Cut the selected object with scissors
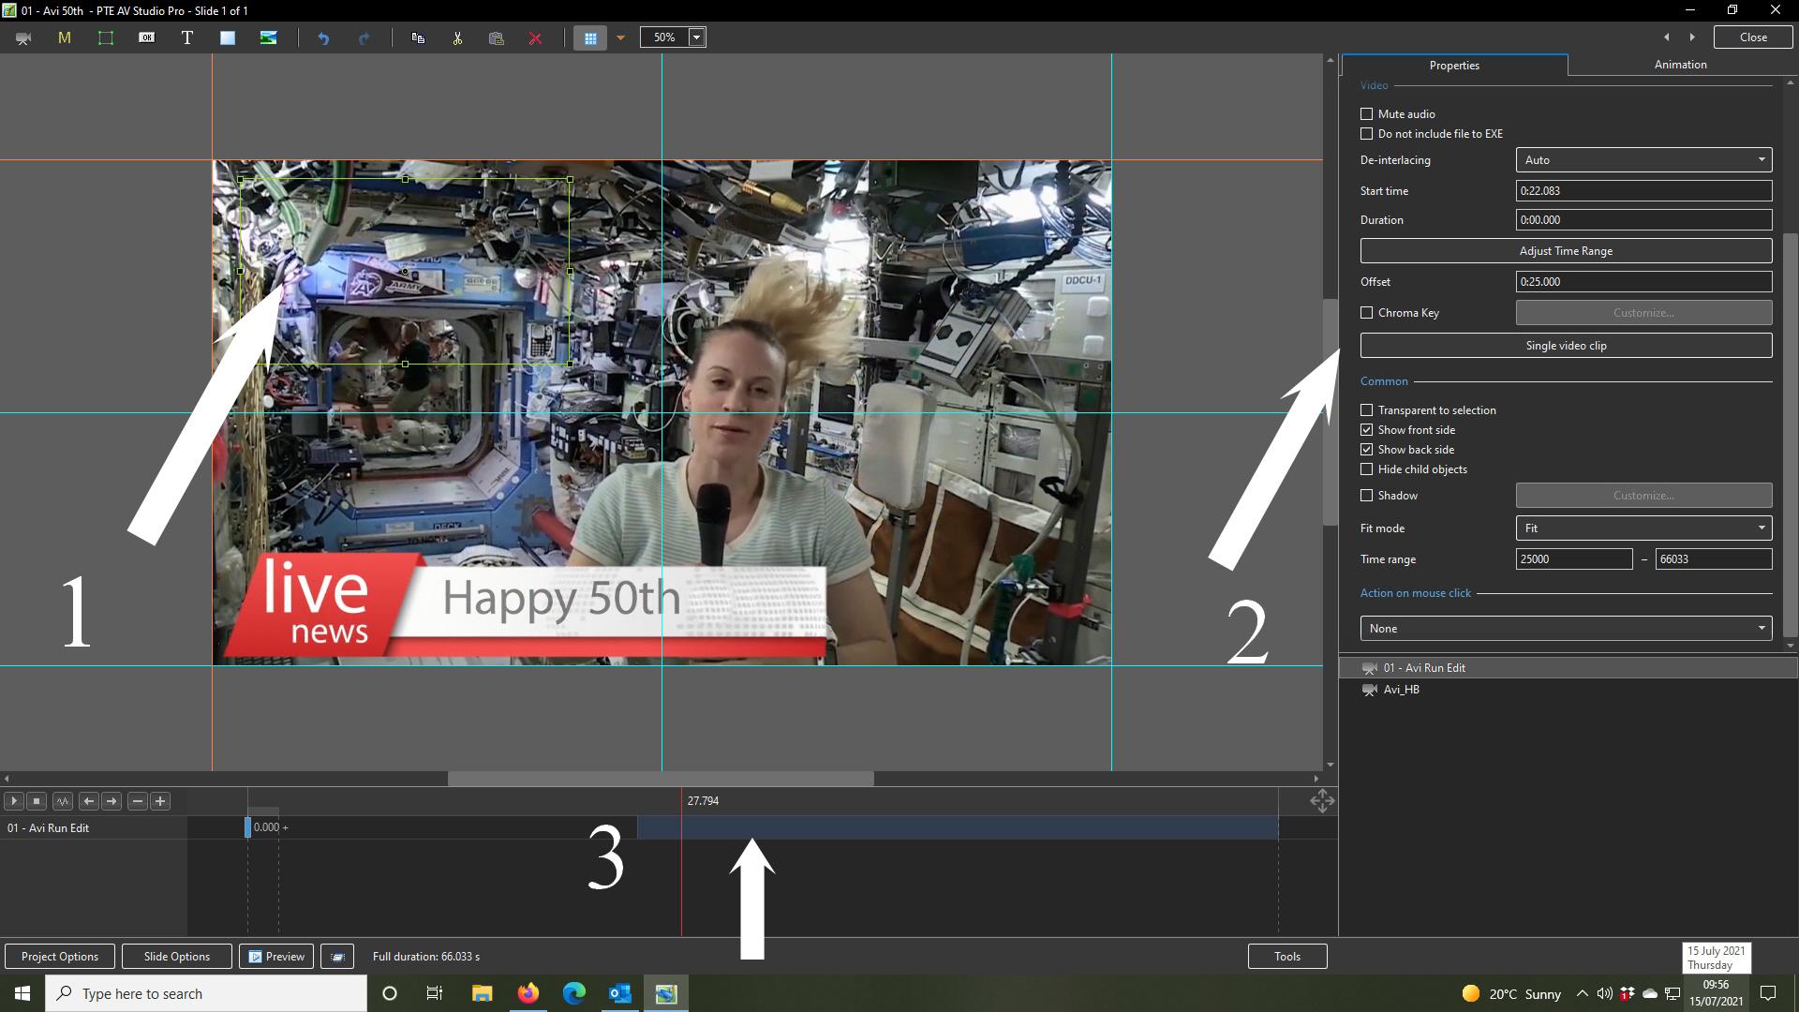The height and width of the screenshot is (1012, 1799). pyautogui.click(x=457, y=38)
